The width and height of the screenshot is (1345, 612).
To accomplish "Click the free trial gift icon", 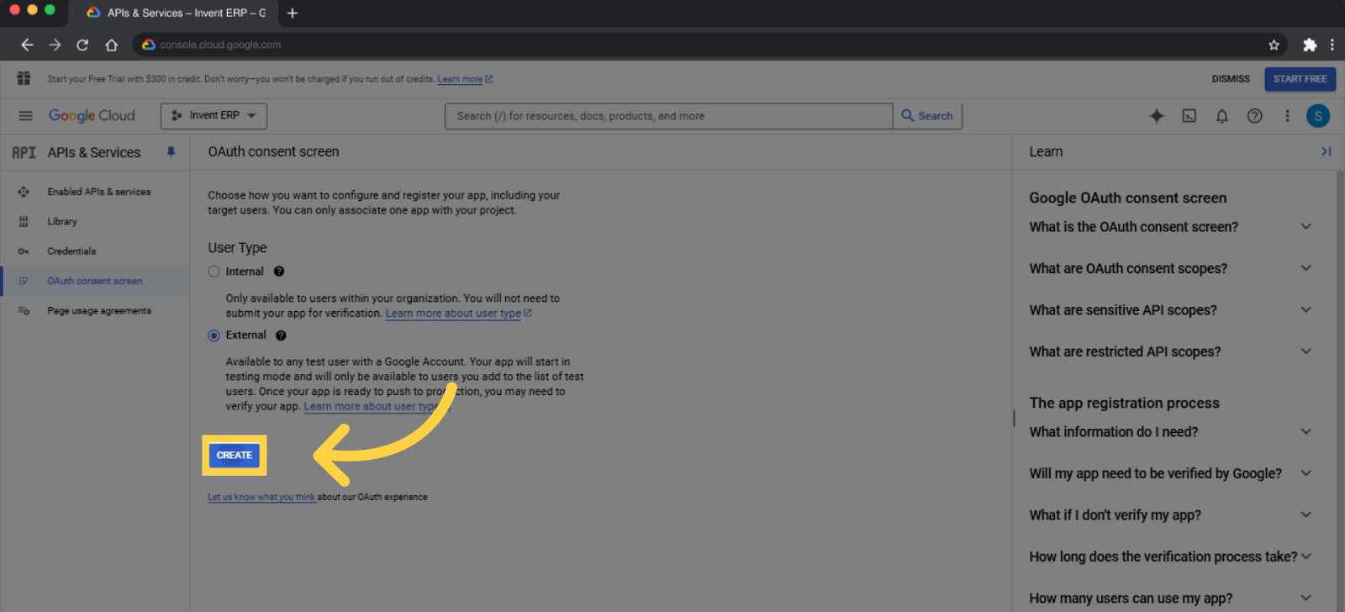I will pyautogui.click(x=24, y=78).
